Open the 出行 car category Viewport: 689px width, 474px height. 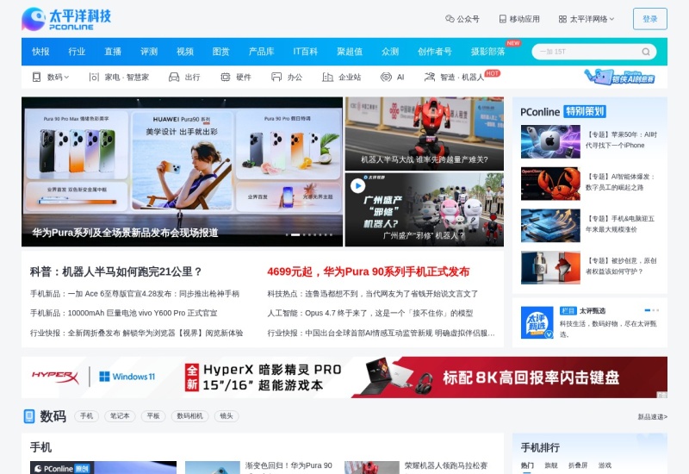pyautogui.click(x=184, y=77)
